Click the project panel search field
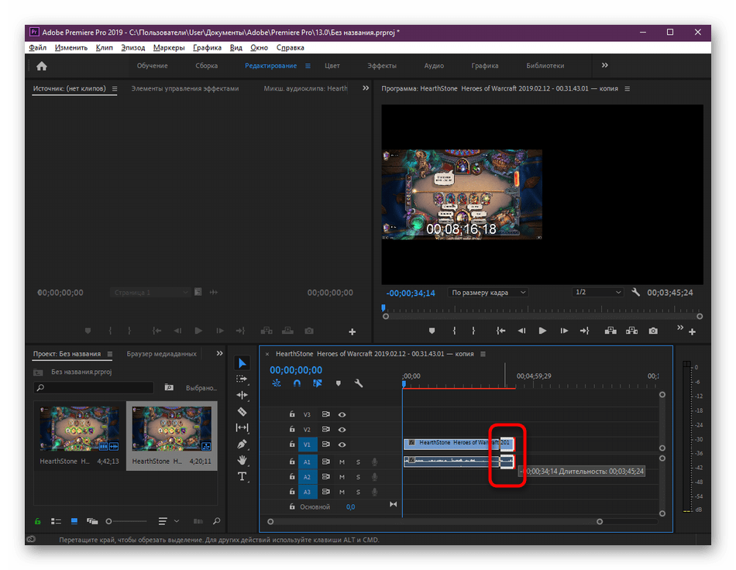 pos(93,387)
